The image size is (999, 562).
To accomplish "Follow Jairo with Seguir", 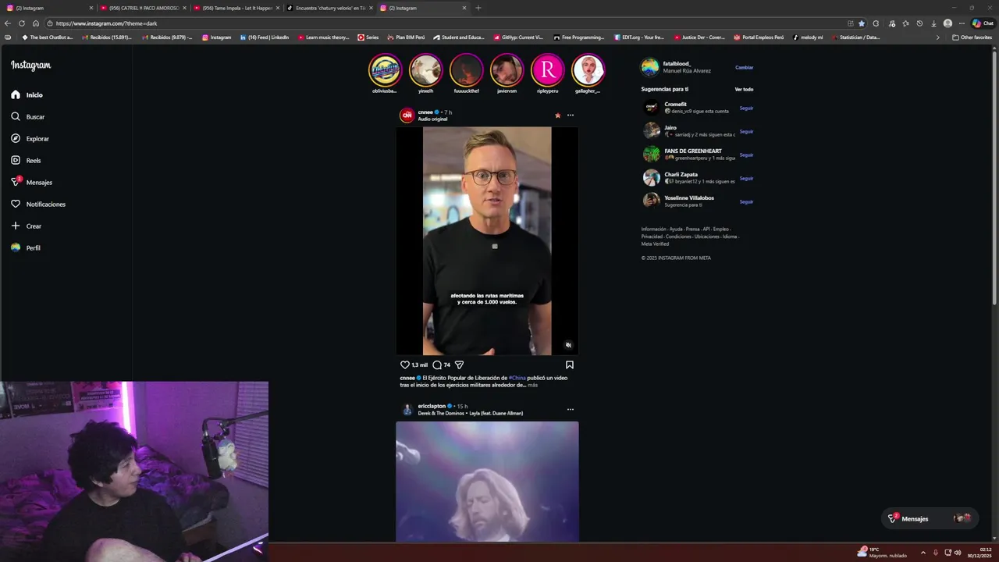I will click(x=746, y=131).
